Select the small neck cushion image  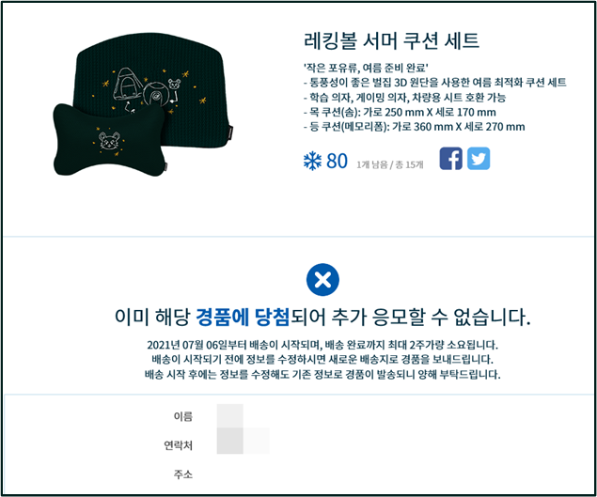[x=110, y=141]
